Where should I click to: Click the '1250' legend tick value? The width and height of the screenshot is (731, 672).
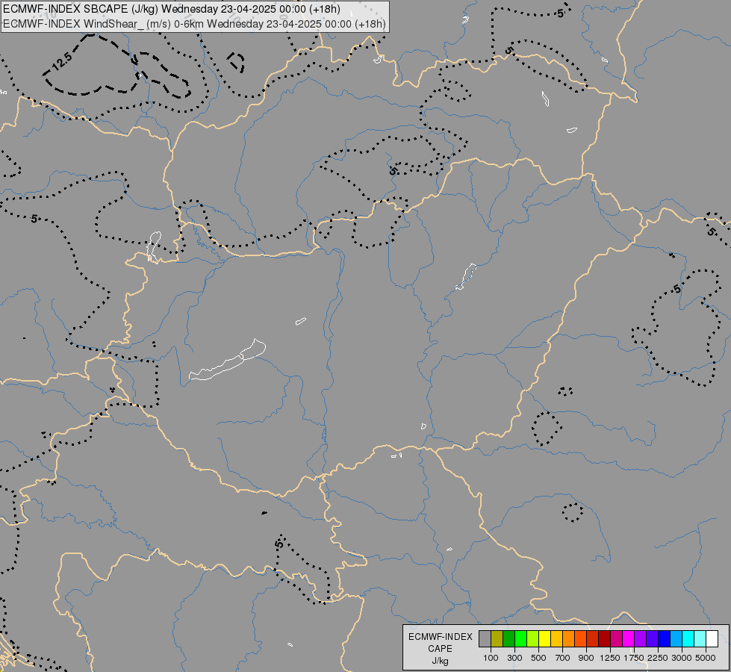point(610,658)
